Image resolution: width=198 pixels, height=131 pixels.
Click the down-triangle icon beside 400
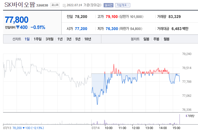(x=18, y=27)
